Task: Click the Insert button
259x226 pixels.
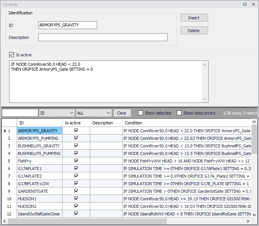Action: pos(194,18)
